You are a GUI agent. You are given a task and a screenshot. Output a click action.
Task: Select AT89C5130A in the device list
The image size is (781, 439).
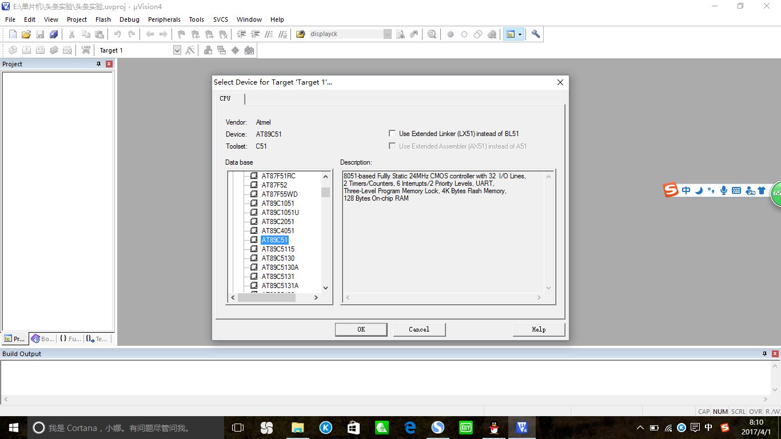pyautogui.click(x=280, y=268)
